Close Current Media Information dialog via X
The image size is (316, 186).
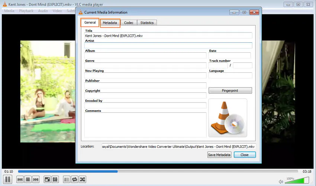tap(254, 13)
